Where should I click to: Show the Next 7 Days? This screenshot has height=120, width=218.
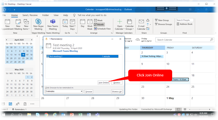tap(72, 25)
